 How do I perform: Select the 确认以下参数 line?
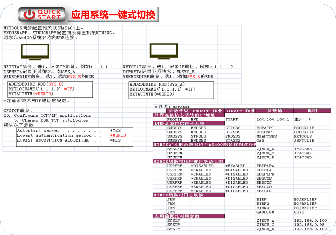[18, 125]
